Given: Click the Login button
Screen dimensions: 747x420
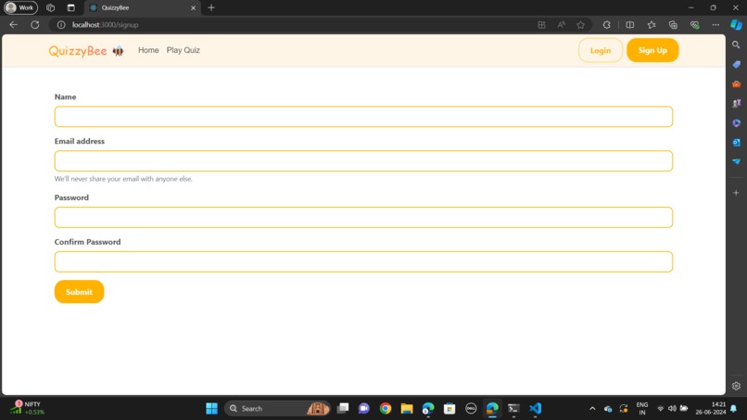Looking at the screenshot, I should (601, 51).
